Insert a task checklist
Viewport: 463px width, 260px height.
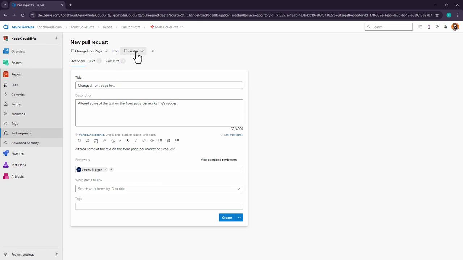click(177, 140)
